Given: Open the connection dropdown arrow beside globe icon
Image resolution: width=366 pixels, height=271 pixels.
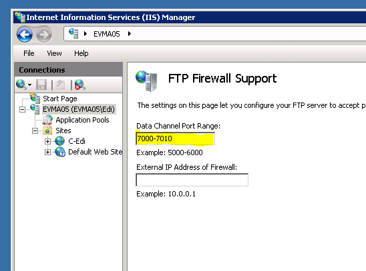Looking at the screenshot, I should [29, 85].
